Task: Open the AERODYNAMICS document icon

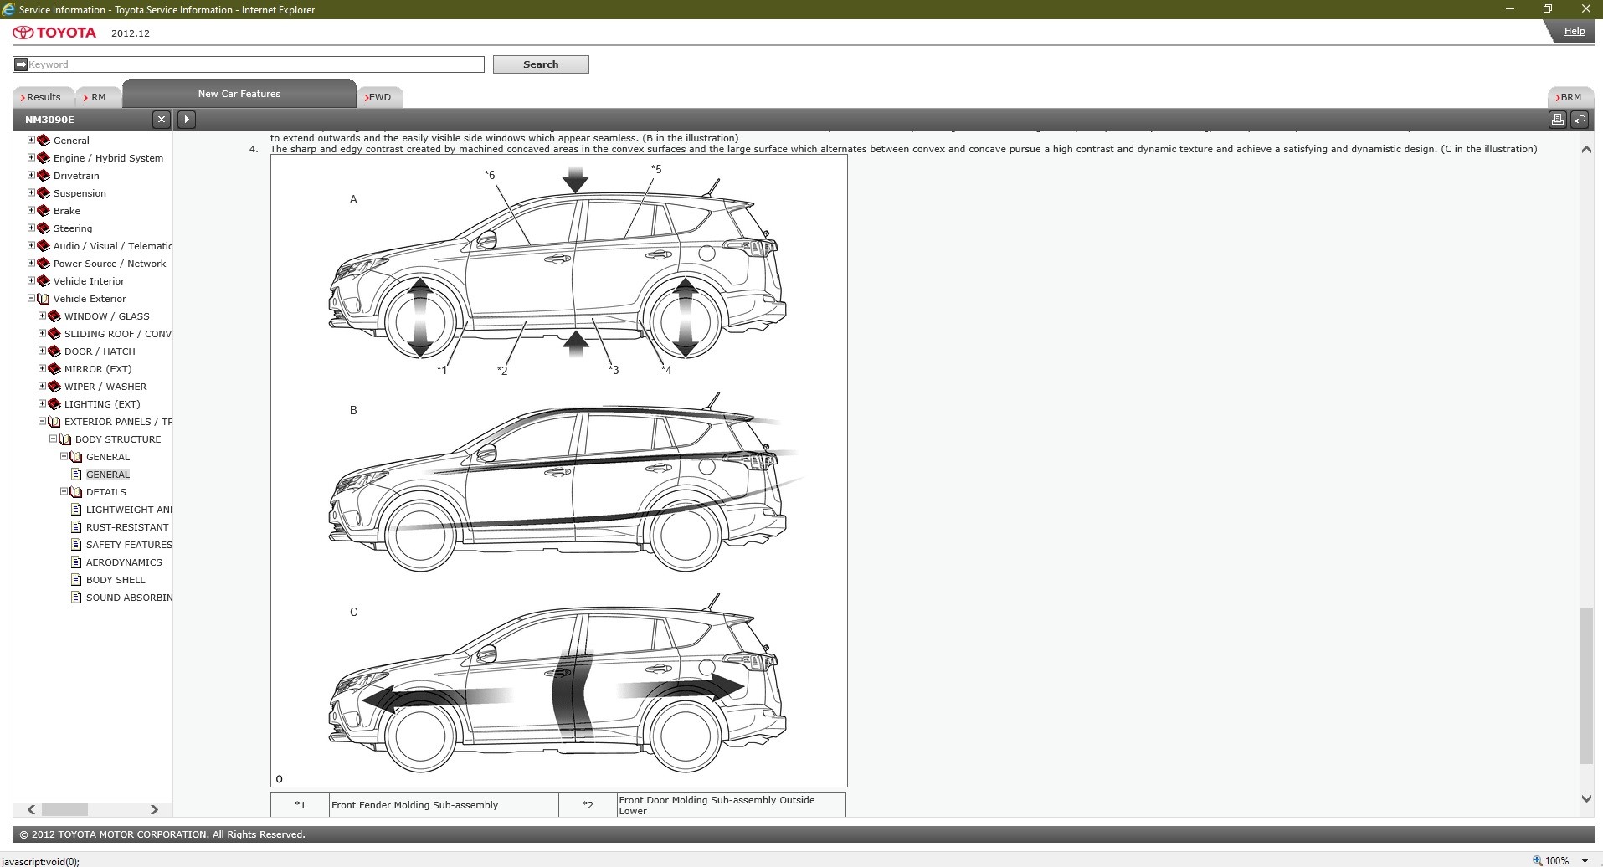Action: 76,562
